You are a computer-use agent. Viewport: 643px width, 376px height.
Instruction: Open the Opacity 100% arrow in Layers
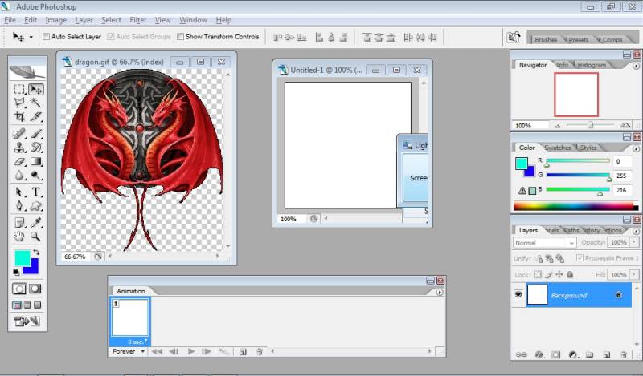pos(636,242)
